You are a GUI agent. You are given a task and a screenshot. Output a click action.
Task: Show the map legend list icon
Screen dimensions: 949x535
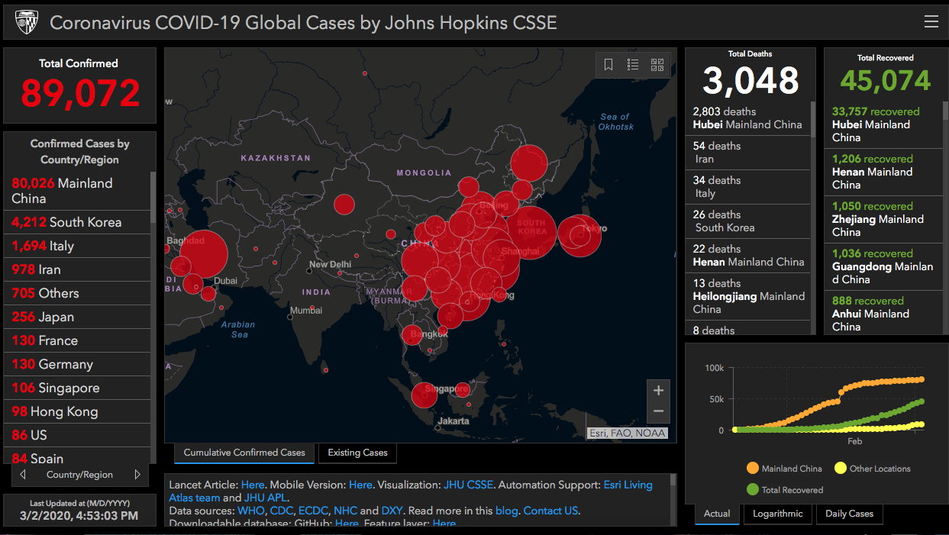[x=633, y=65]
